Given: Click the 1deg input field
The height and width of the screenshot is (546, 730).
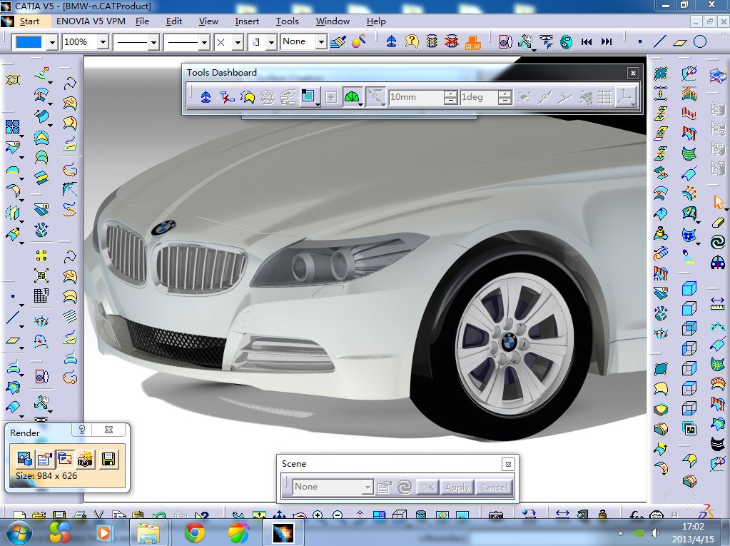Looking at the screenshot, I should click(479, 97).
